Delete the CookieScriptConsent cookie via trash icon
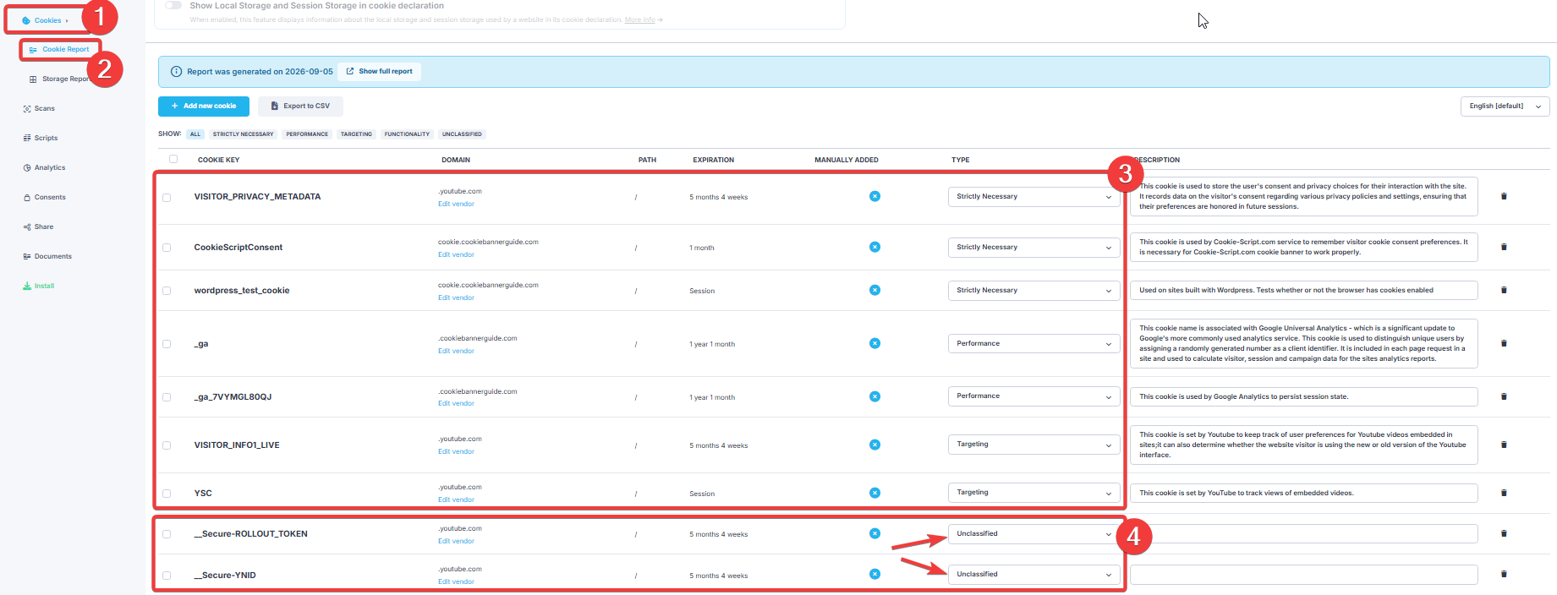 [x=1504, y=247]
